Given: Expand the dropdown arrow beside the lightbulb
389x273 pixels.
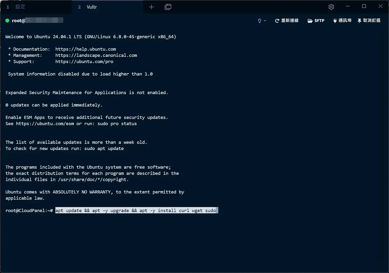Looking at the screenshot, I should [265, 21].
